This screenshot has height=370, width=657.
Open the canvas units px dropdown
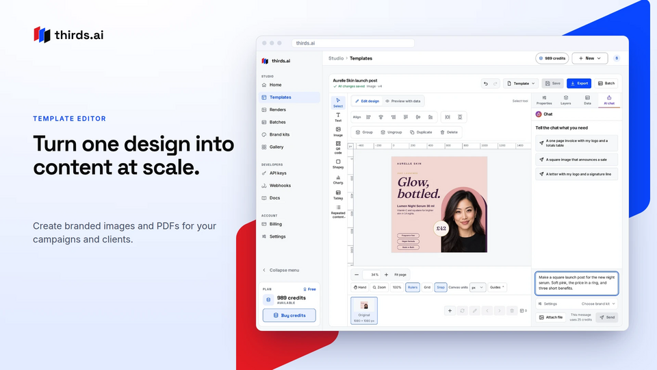click(x=477, y=287)
